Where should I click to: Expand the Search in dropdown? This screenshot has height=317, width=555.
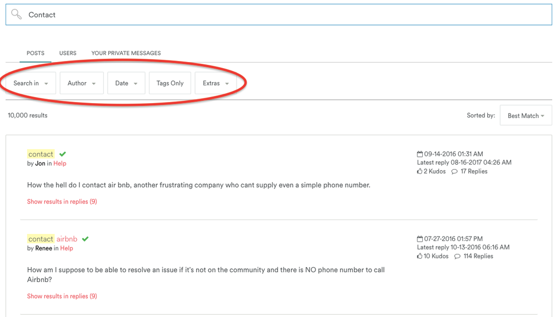coord(31,83)
